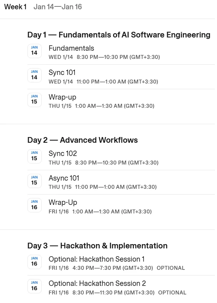Open Optional: Hackathon Session 2
Screen dimensions: 217x303
click(x=97, y=283)
